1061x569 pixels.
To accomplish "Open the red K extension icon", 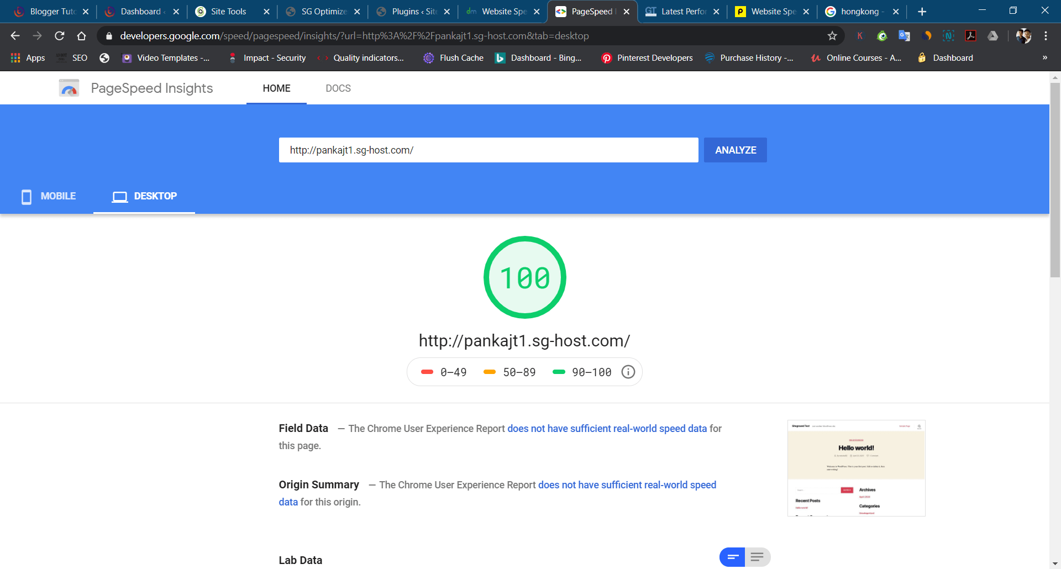I will click(x=860, y=36).
